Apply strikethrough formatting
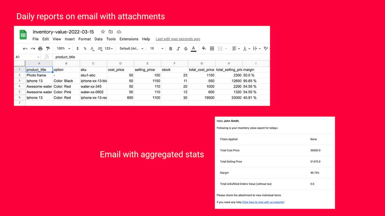Viewport: 385px width, 216px height. tap(186, 49)
